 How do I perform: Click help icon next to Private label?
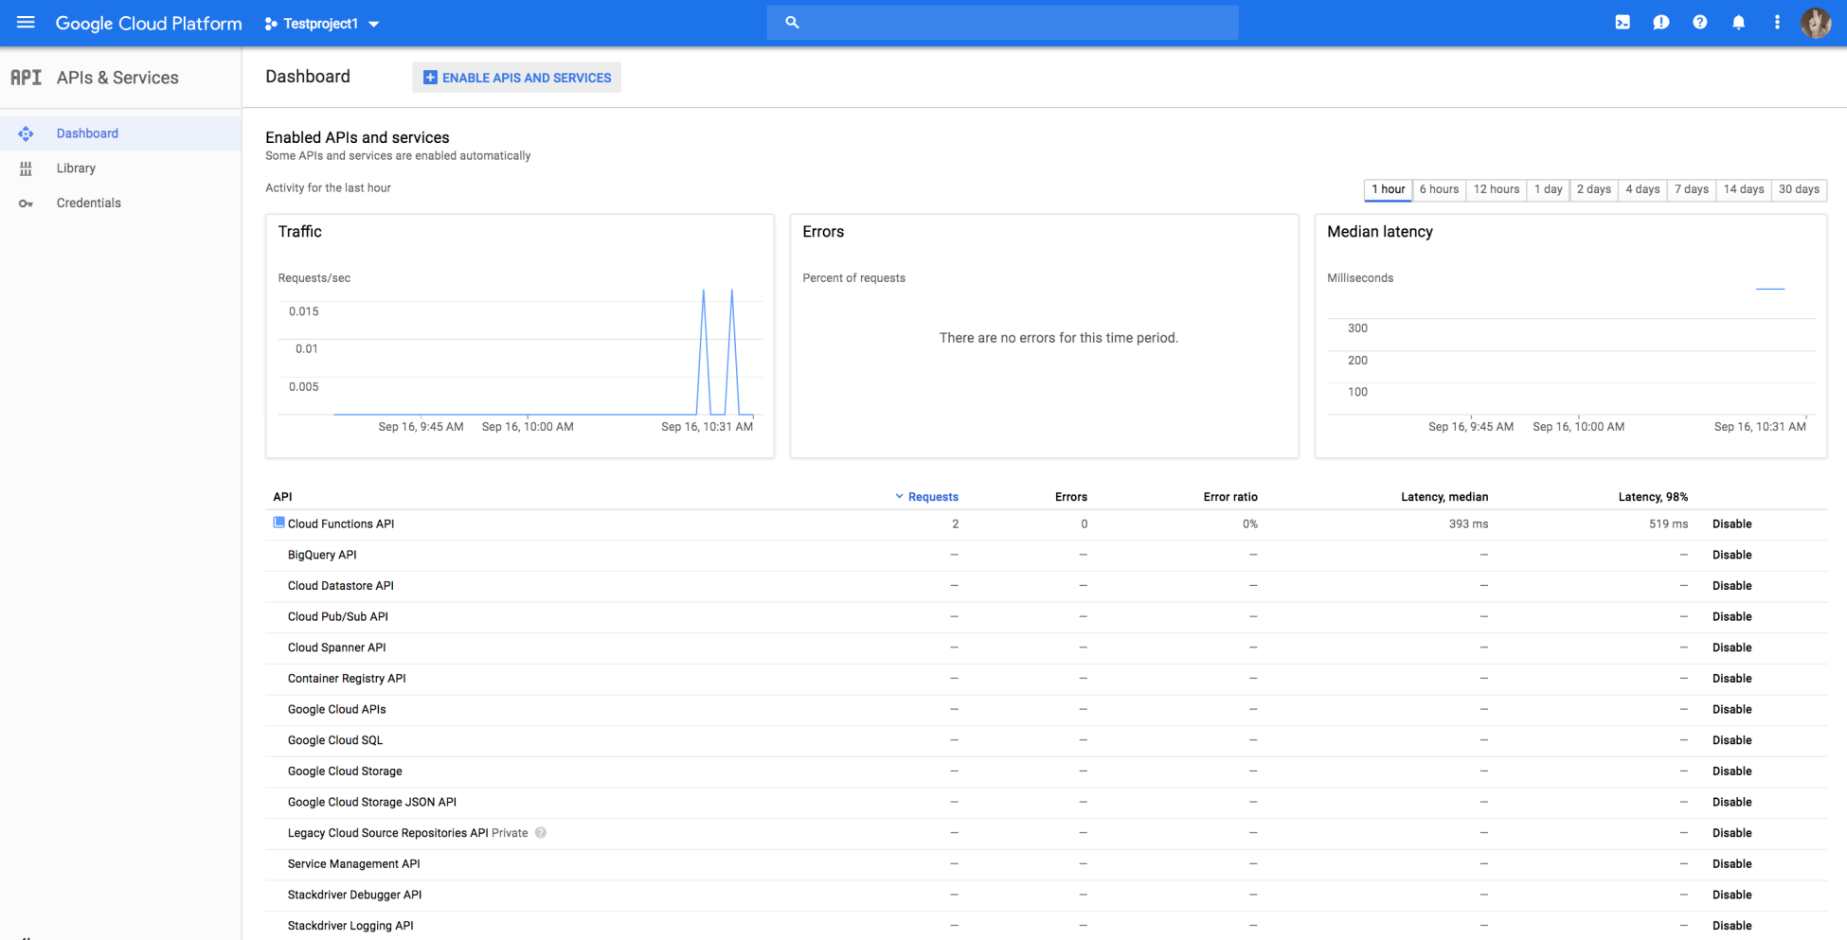pos(541,833)
